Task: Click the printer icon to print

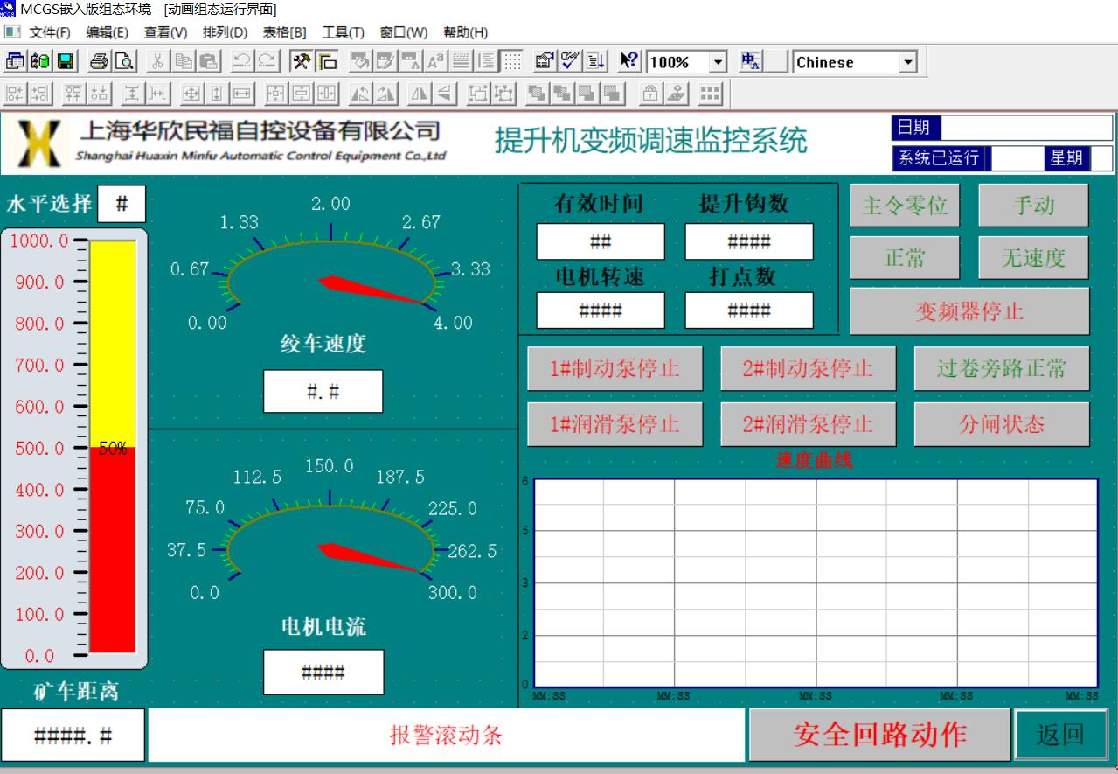Action: [x=99, y=62]
